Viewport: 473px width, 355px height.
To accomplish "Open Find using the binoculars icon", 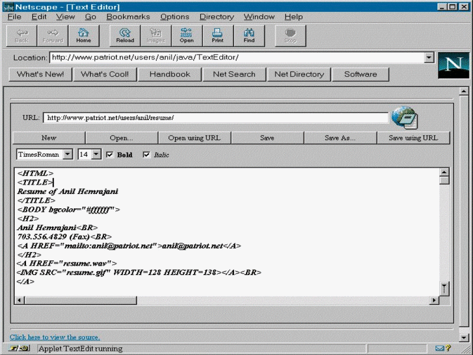I will pos(249,36).
